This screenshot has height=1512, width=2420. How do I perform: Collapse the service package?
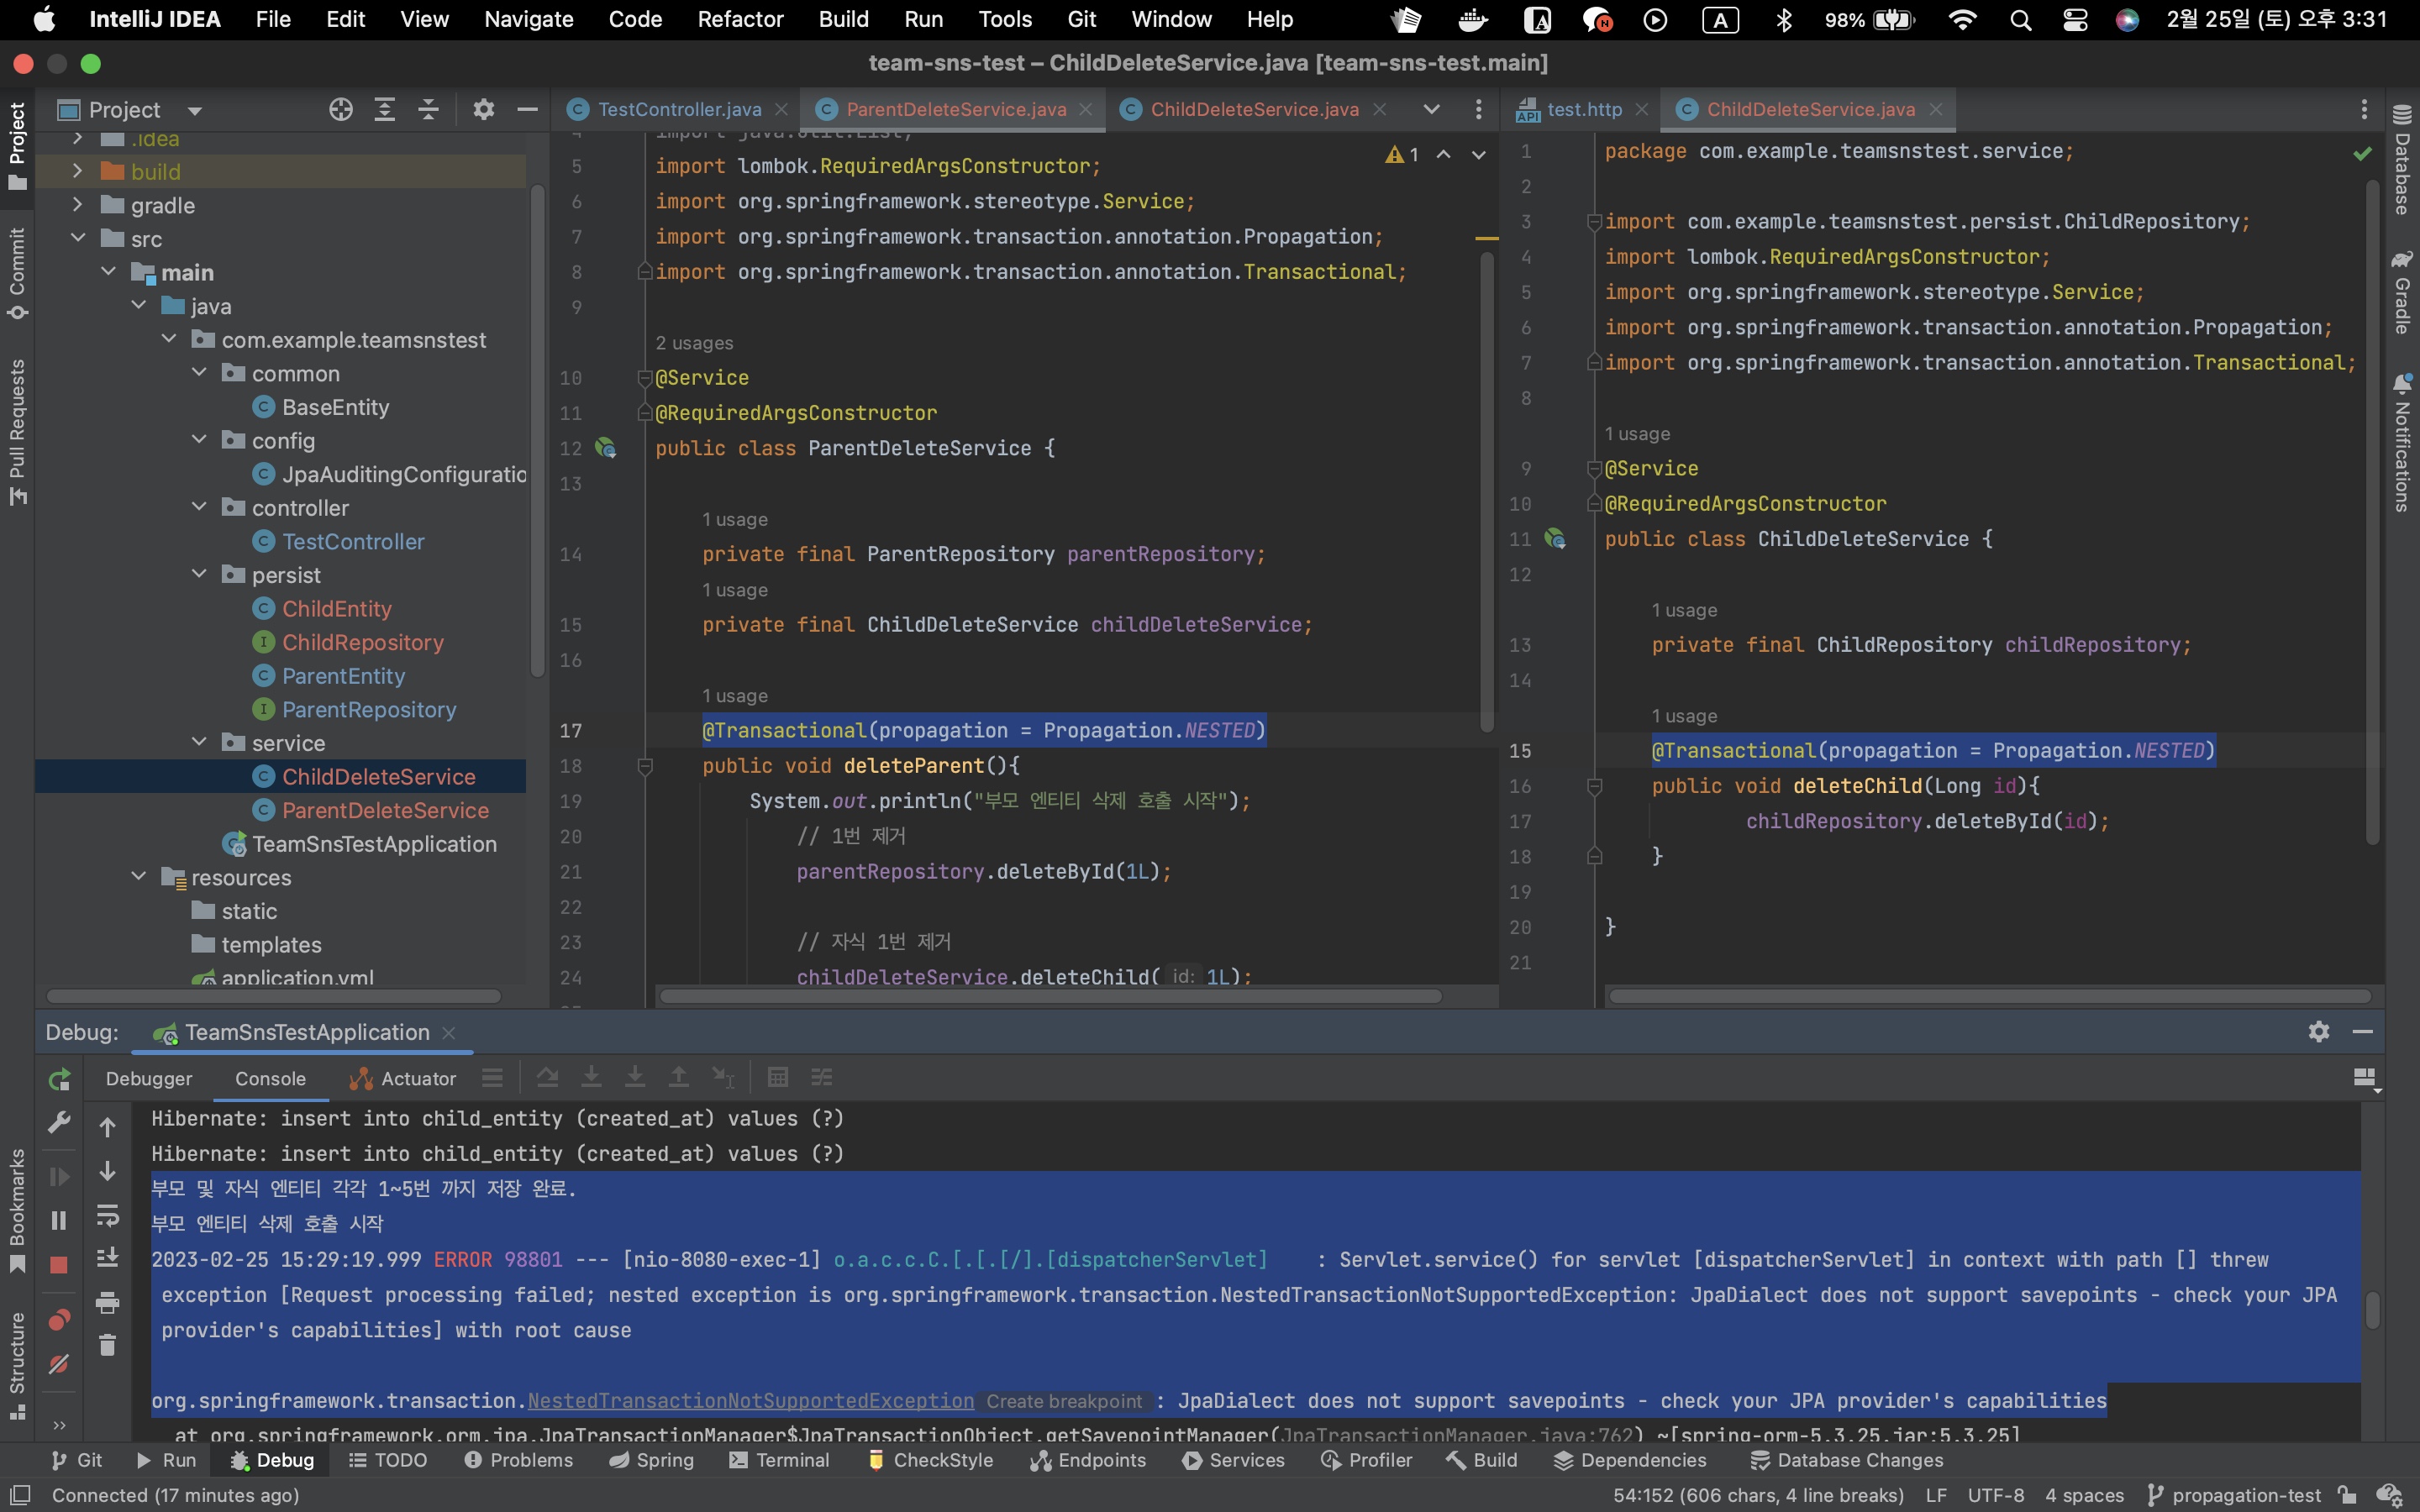pyautogui.click(x=199, y=742)
